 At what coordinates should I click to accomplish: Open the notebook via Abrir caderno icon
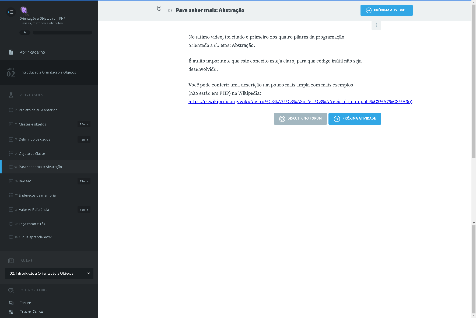click(x=11, y=52)
